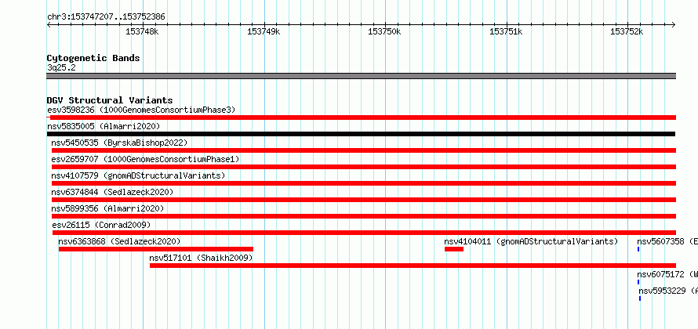Select the esv2659707 red bar

pyautogui.click(x=364, y=167)
